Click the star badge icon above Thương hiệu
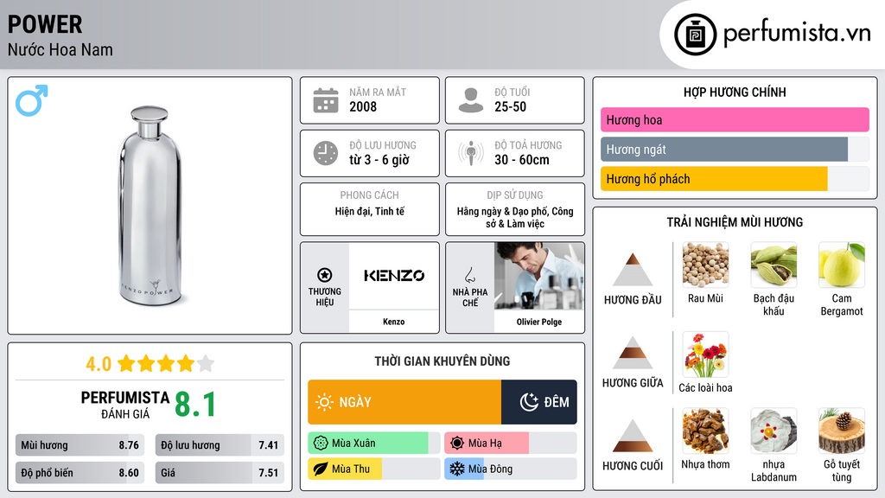The height and width of the screenshot is (498, 885). (x=325, y=275)
